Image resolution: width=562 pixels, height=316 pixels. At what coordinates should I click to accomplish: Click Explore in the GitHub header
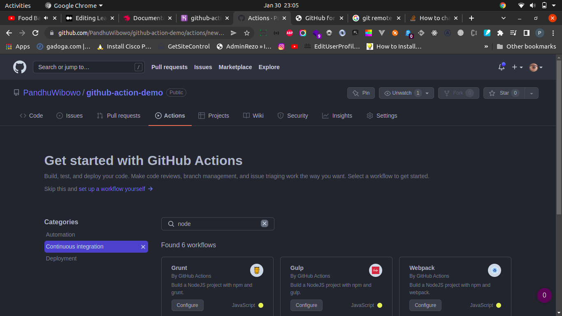269,67
